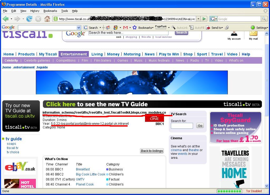Open the Breakfast programme link
Screen dimensions: 270x195
[x=83, y=169]
